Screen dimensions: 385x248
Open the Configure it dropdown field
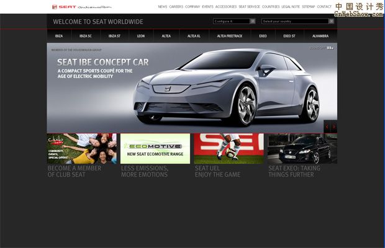coord(234,21)
